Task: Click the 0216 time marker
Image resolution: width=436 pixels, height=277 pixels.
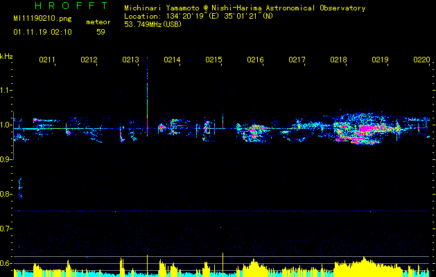Action: 255,60
